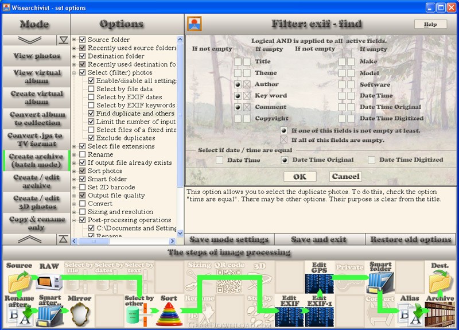The height and width of the screenshot is (330, 459).
Task: Check the Select by EXIF dates option
Action: pos(91,97)
